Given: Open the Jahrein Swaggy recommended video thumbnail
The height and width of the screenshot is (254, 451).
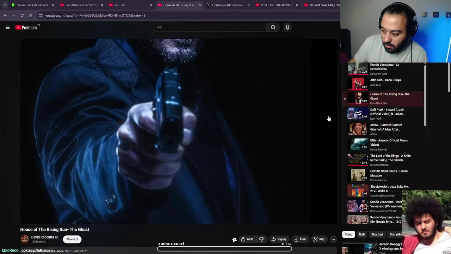Looking at the screenshot, I should (360, 248).
